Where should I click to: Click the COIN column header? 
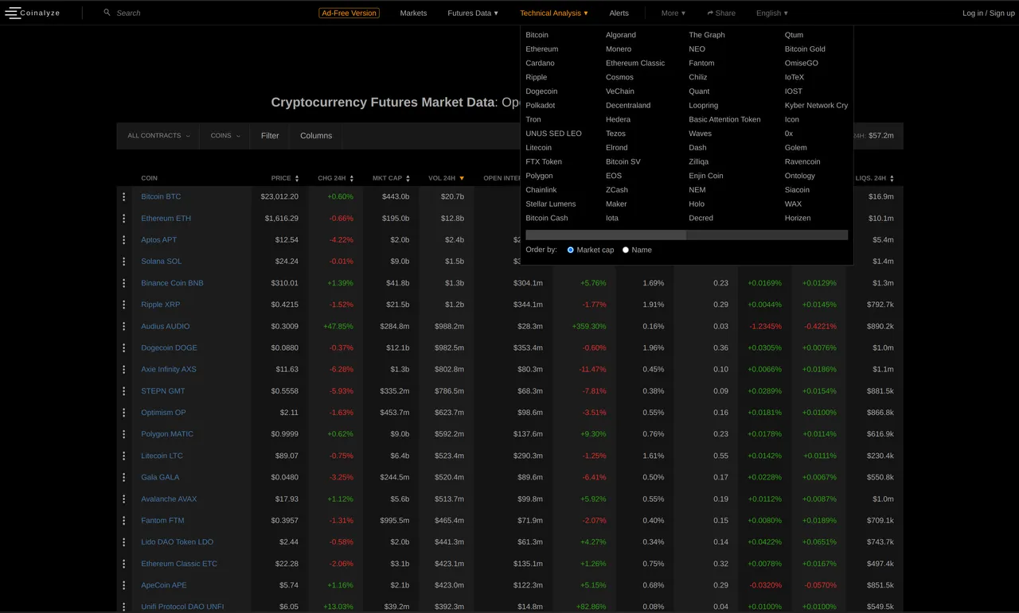[149, 178]
